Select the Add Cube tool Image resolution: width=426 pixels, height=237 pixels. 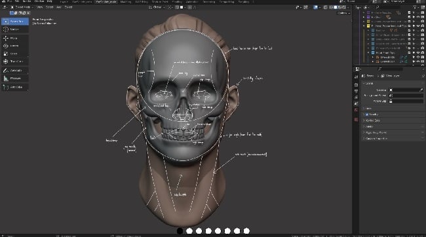coord(15,87)
